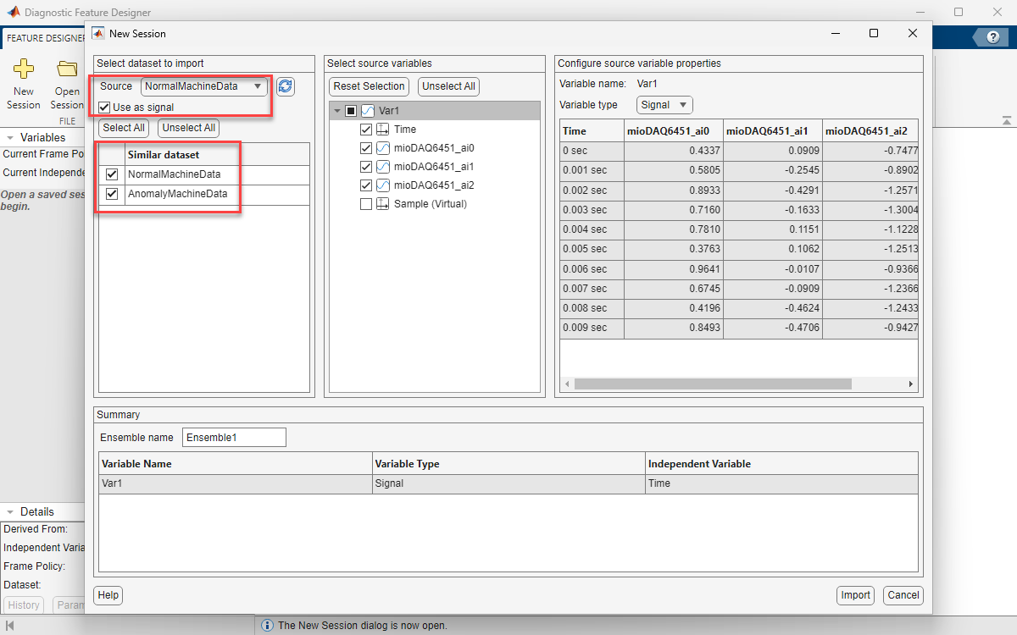Refresh the dataset source list

(285, 86)
